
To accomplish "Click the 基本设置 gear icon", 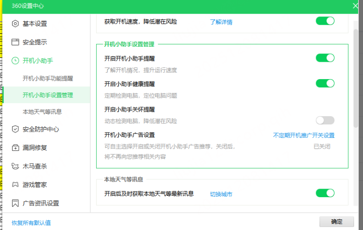I will click(15, 24).
